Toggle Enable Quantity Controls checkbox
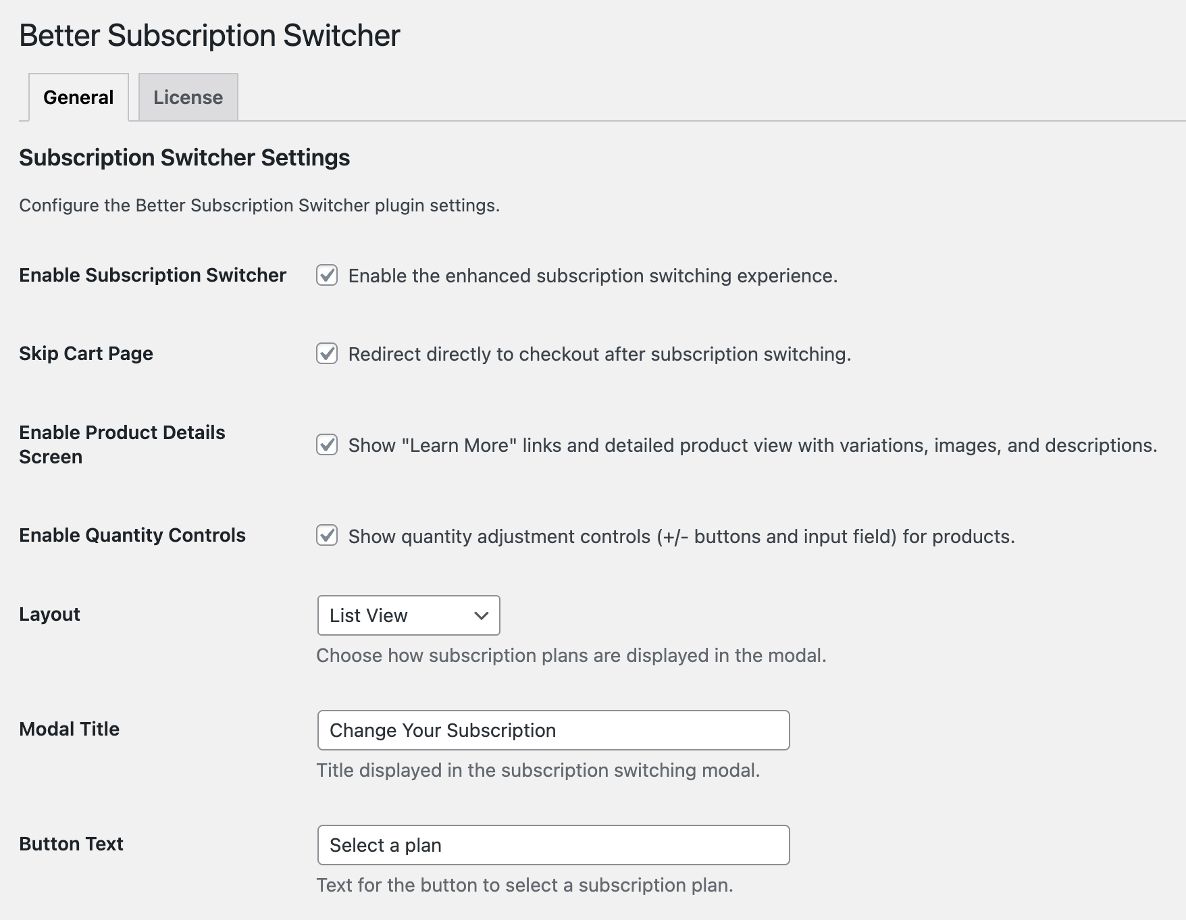Viewport: 1186px width, 920px height. (327, 536)
